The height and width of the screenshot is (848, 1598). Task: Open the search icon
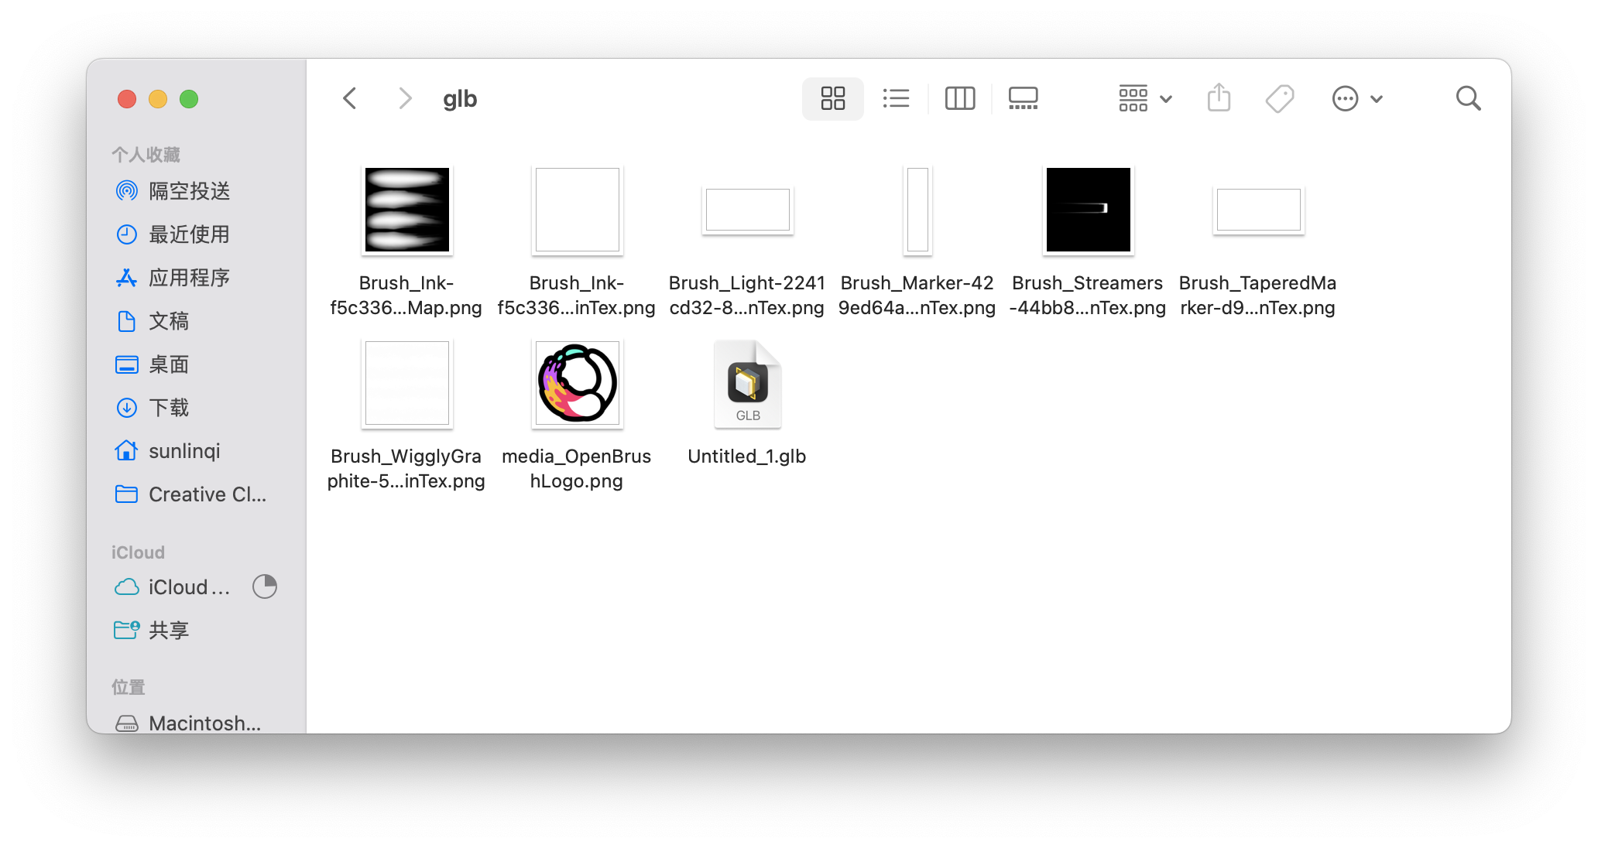[x=1468, y=98]
